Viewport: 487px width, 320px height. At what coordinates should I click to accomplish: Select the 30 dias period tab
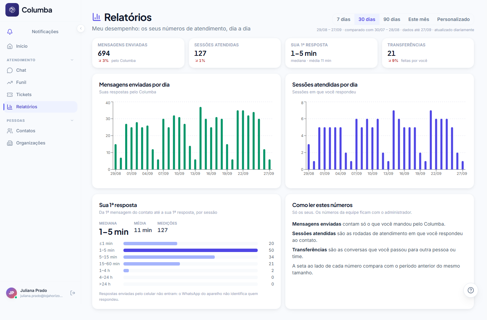click(x=367, y=19)
